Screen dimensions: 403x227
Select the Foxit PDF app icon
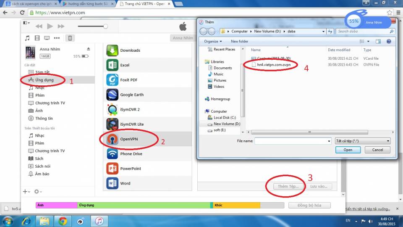coord(113,80)
